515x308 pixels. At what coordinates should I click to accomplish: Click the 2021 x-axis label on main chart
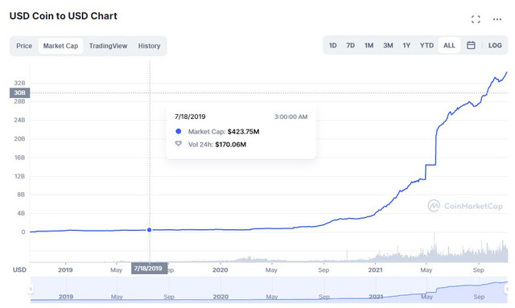tap(376, 270)
